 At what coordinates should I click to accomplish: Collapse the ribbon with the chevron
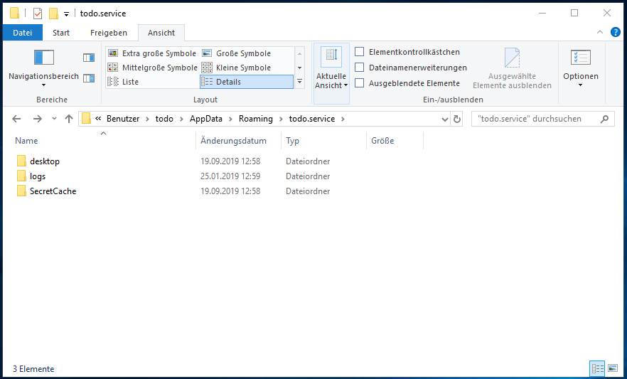600,33
